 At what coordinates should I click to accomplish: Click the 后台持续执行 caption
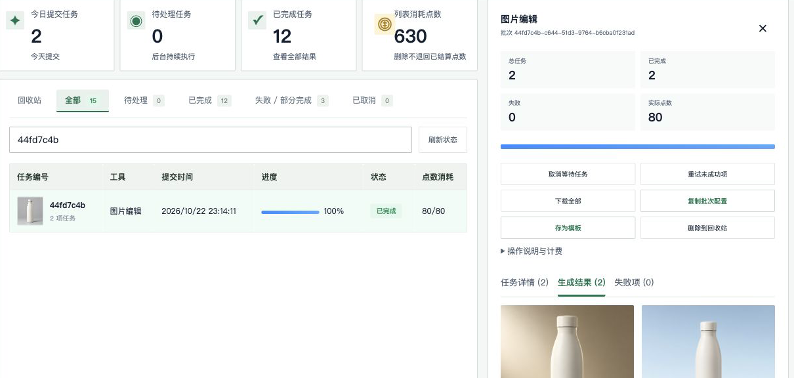[173, 56]
